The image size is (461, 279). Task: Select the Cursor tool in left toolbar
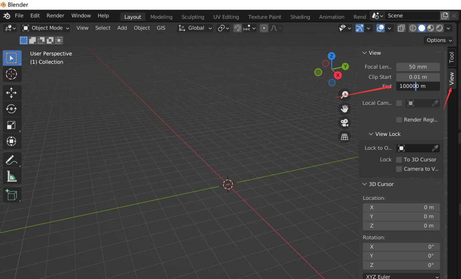[x=12, y=74]
